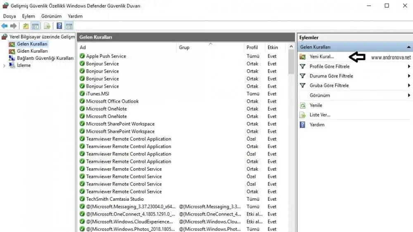Click the Yeni Kural icon
Screen dimensions: 413x232
tap(303, 56)
